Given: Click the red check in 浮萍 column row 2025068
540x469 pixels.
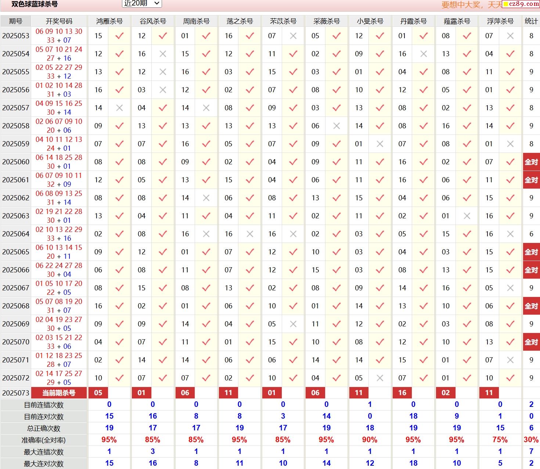Looking at the screenshot, I should point(510,306).
